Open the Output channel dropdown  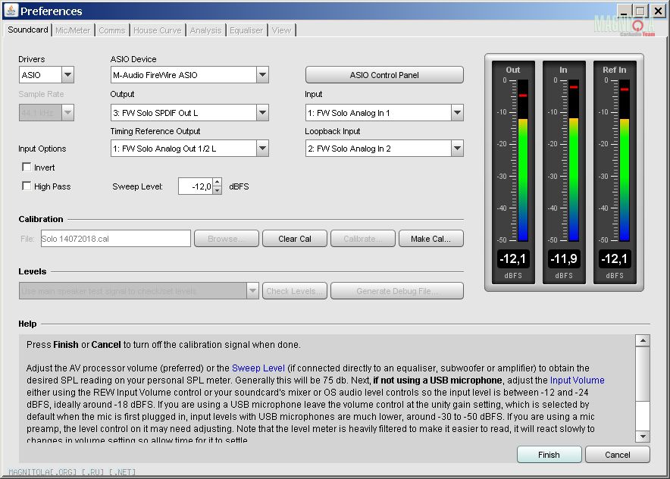tap(262, 113)
